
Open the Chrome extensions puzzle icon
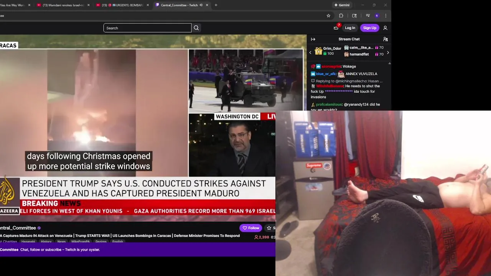pyautogui.click(x=341, y=16)
